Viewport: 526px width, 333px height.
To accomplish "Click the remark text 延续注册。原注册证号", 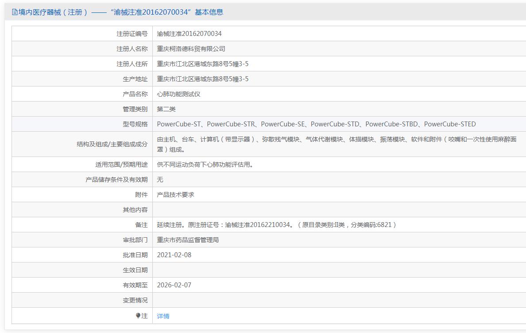I will (276, 225).
